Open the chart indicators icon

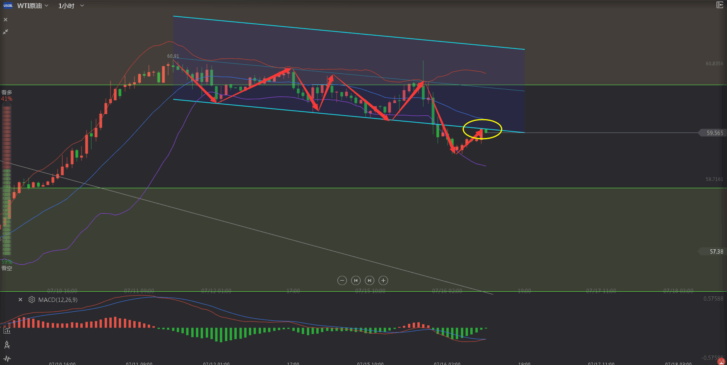pos(7,330)
